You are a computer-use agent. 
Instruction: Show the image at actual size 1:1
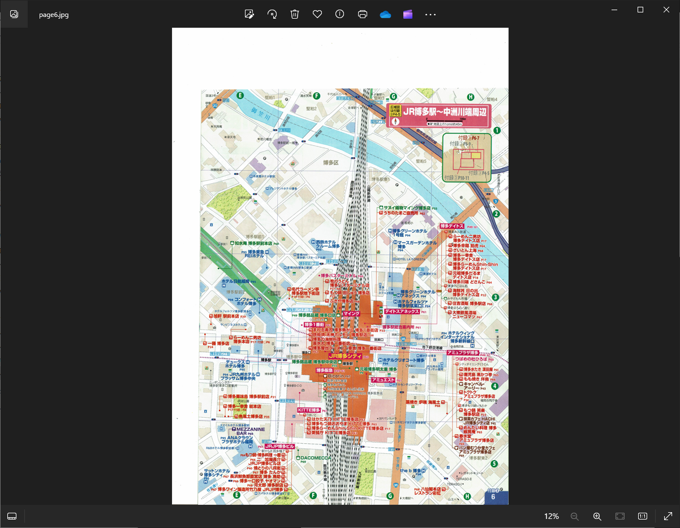coord(643,516)
